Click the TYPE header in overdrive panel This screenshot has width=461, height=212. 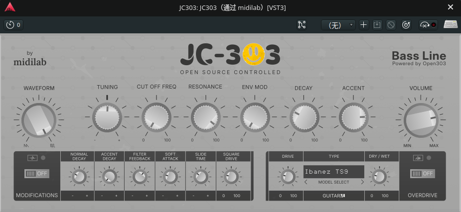334,156
